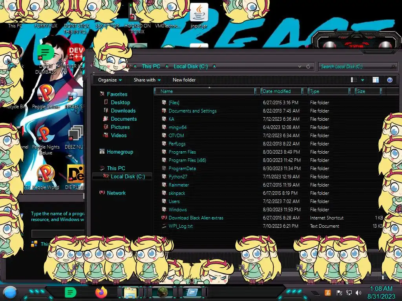Sort by the Type column header
The height and width of the screenshot is (301, 402).
pos(329,91)
